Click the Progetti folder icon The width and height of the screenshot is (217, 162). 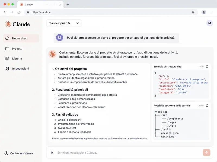pyautogui.click(x=7, y=49)
